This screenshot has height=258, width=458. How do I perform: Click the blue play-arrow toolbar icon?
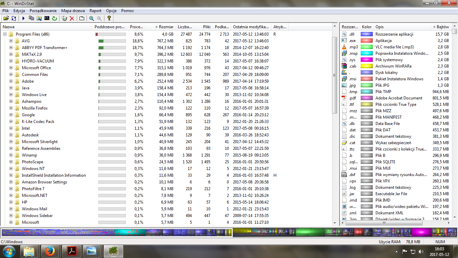[x=24, y=18]
